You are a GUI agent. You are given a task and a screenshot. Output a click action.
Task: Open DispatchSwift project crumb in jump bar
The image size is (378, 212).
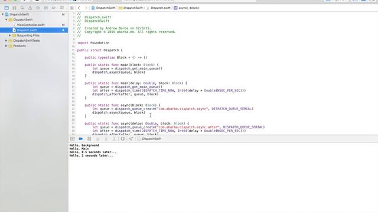(103, 8)
